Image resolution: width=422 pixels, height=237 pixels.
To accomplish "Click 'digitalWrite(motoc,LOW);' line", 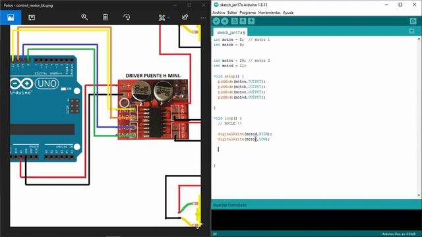I will 244,139.
